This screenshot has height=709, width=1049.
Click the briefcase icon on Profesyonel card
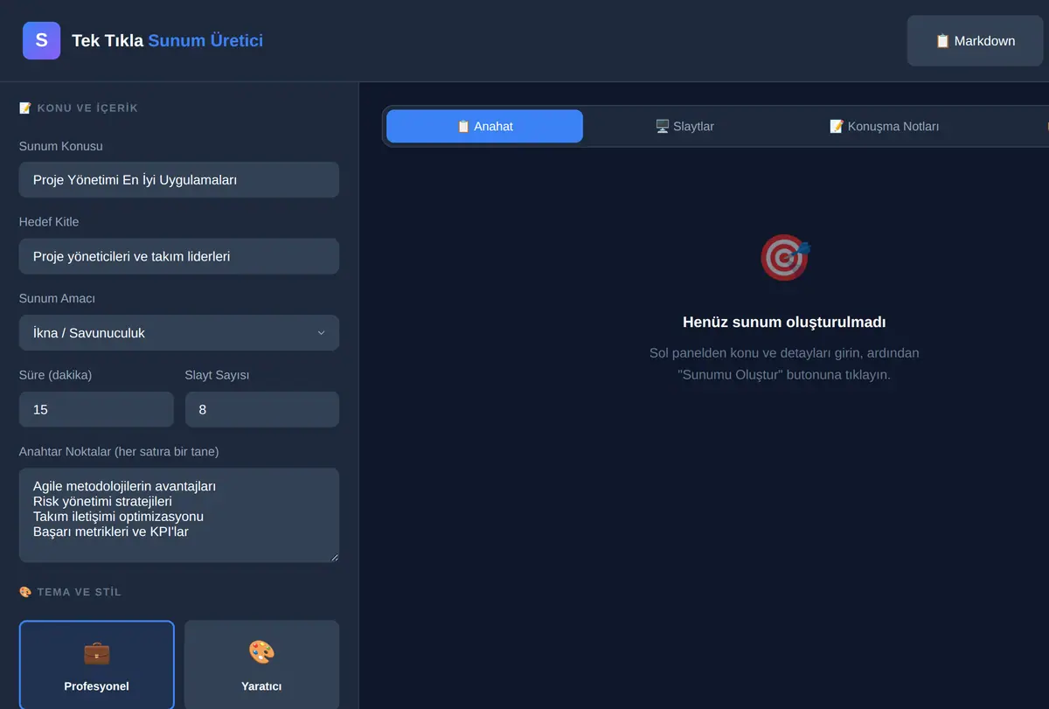point(96,652)
